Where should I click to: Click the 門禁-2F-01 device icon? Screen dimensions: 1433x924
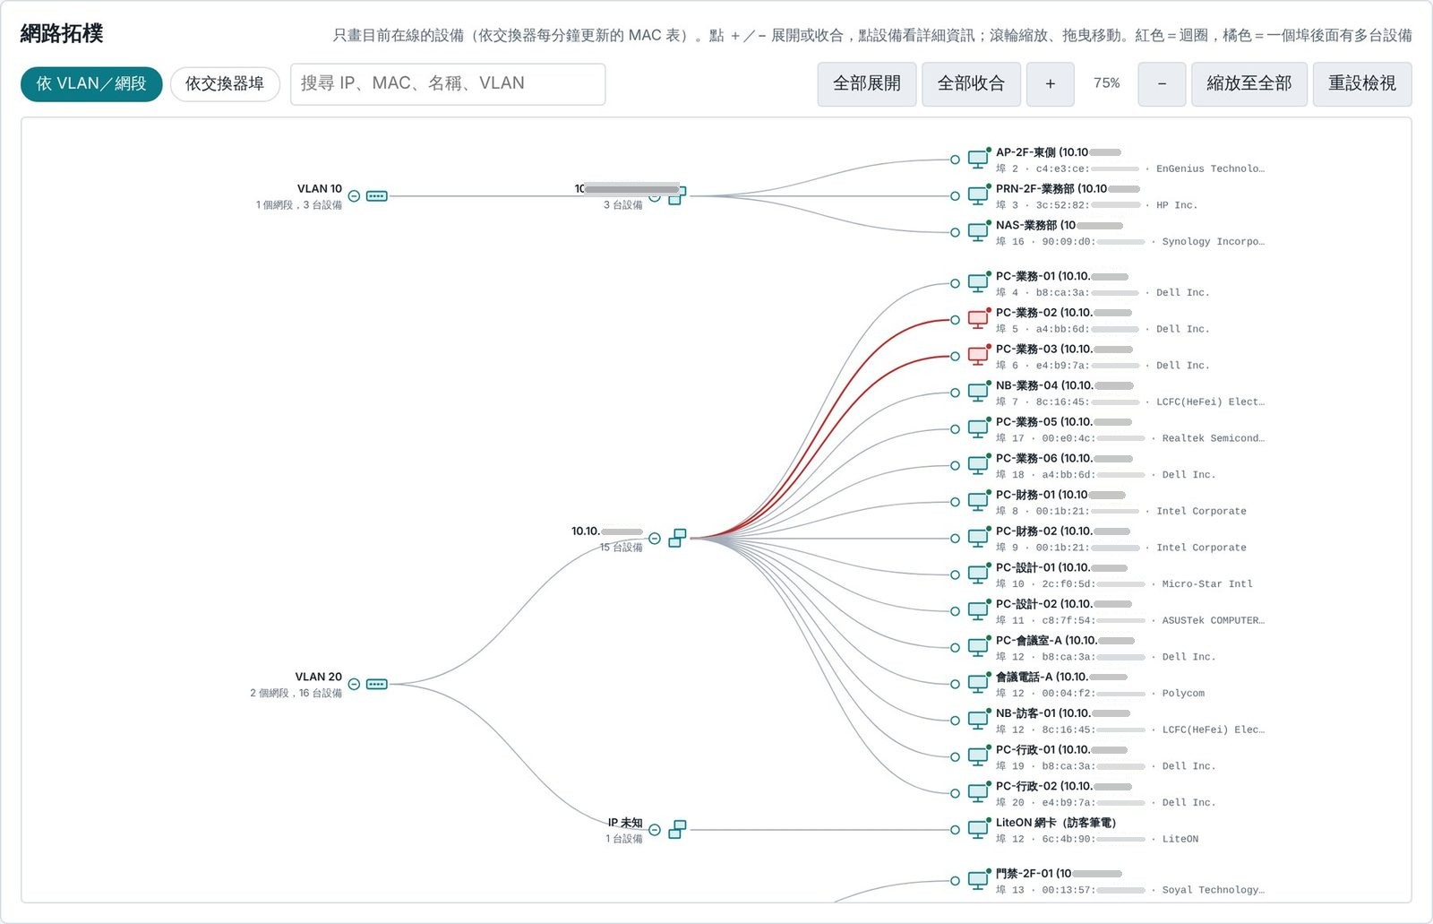click(978, 881)
